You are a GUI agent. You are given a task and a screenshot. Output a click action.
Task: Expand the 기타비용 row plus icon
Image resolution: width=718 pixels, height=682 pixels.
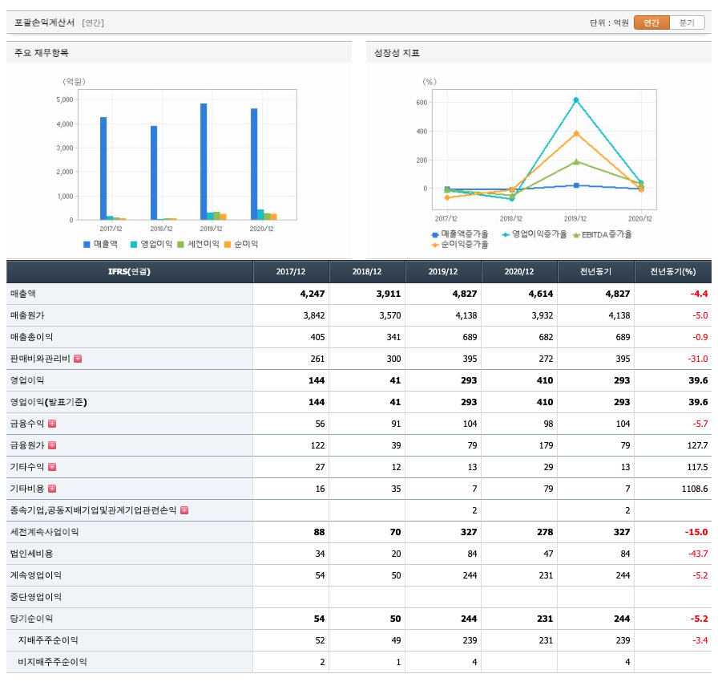tap(52, 489)
